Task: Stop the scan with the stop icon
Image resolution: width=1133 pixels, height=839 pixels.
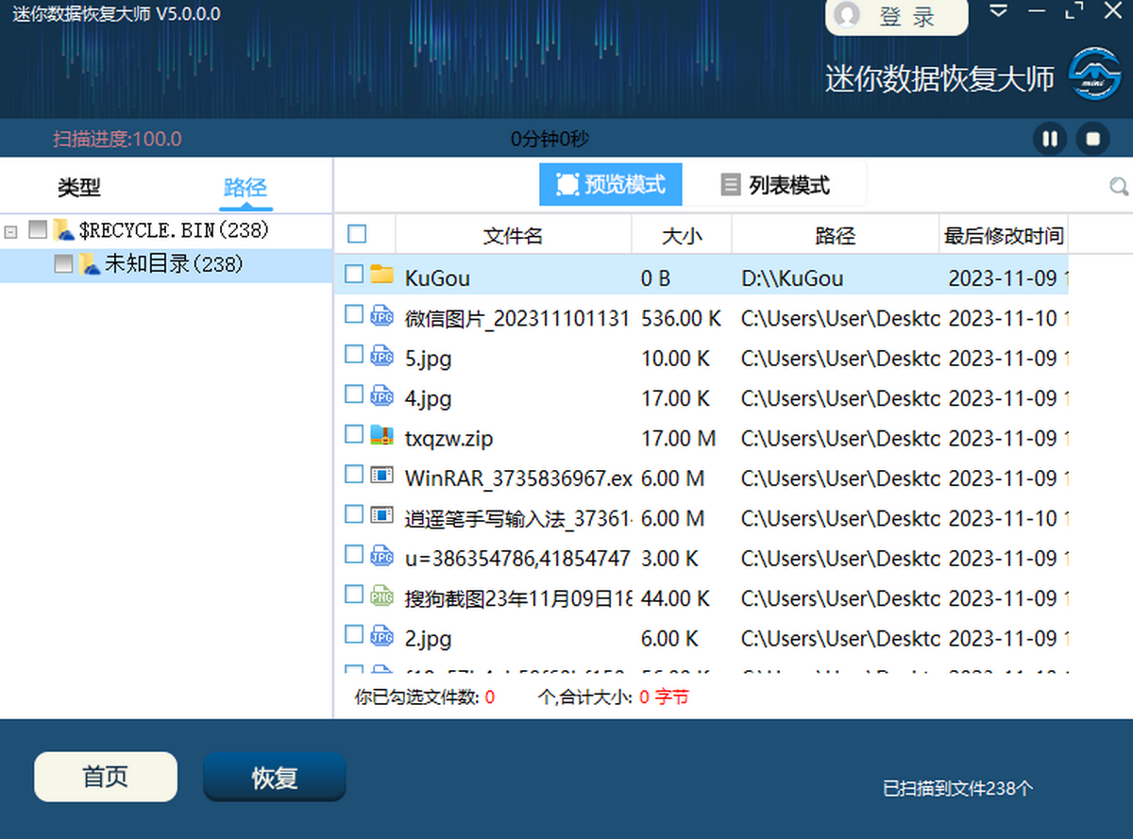Action: coord(1092,140)
